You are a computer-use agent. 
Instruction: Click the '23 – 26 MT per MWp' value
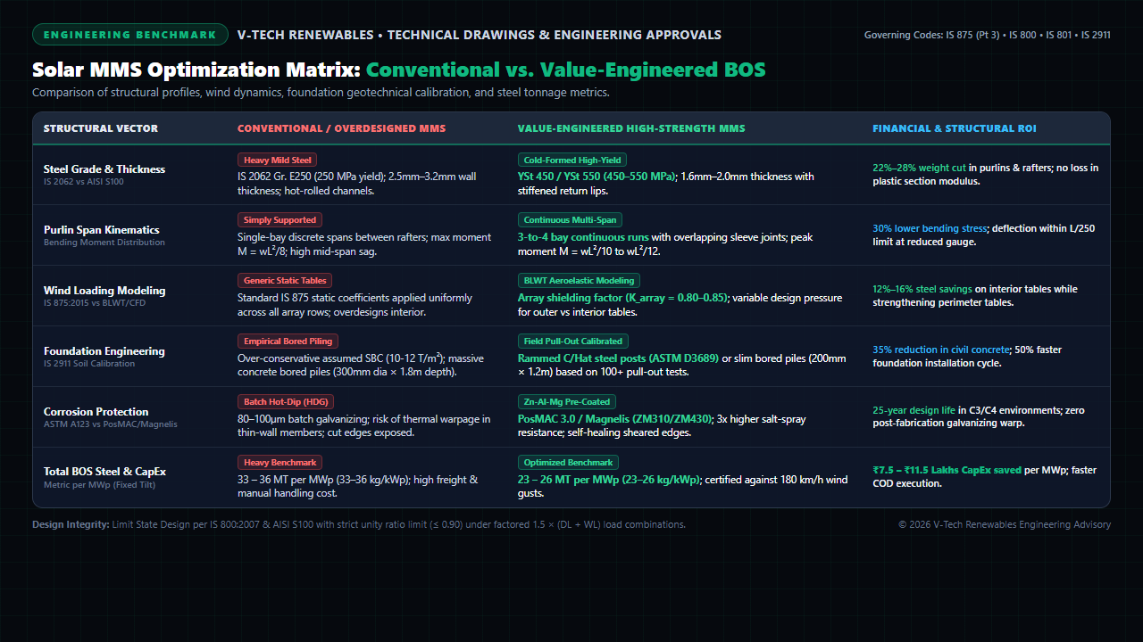coord(609,480)
